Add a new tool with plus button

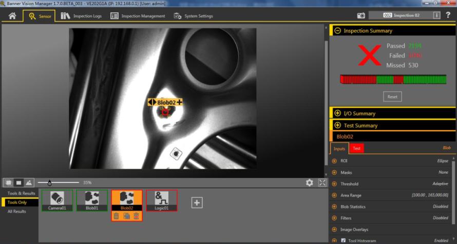(197, 203)
